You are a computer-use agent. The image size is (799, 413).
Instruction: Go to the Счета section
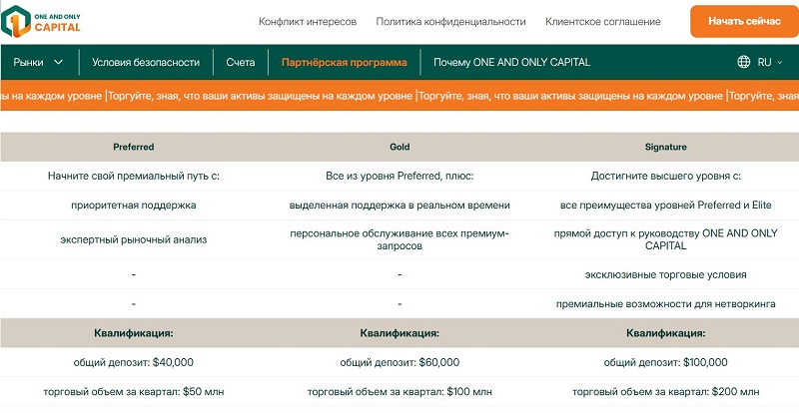[x=241, y=62]
